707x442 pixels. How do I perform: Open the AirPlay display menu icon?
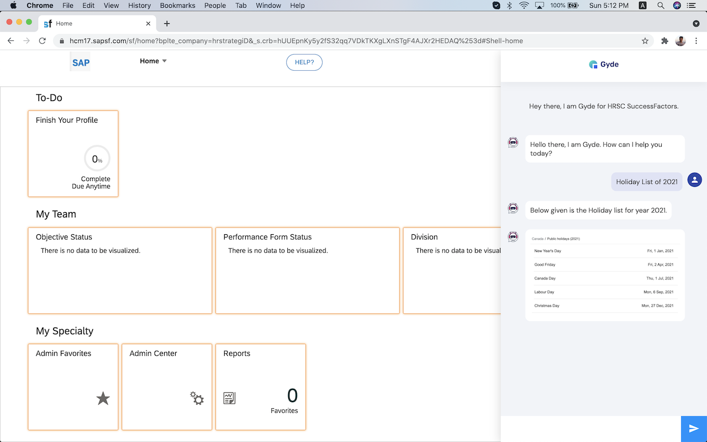coord(539,6)
